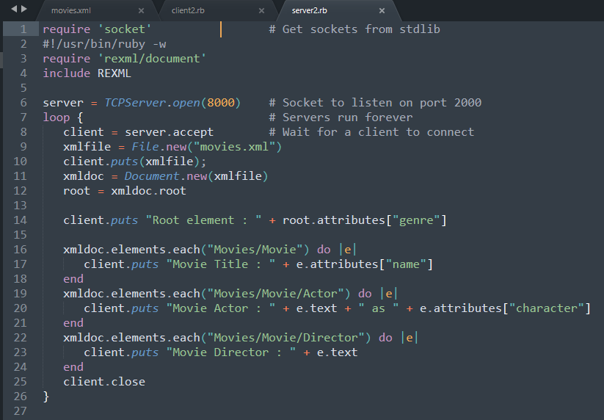Click the right tab-scroll arrow
The image size is (604, 420).
(24, 9)
